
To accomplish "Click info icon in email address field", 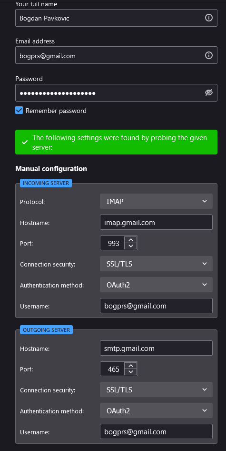I will [x=209, y=55].
